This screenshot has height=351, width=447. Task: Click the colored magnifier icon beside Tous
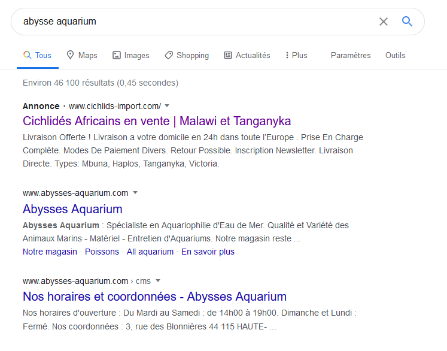click(x=27, y=55)
